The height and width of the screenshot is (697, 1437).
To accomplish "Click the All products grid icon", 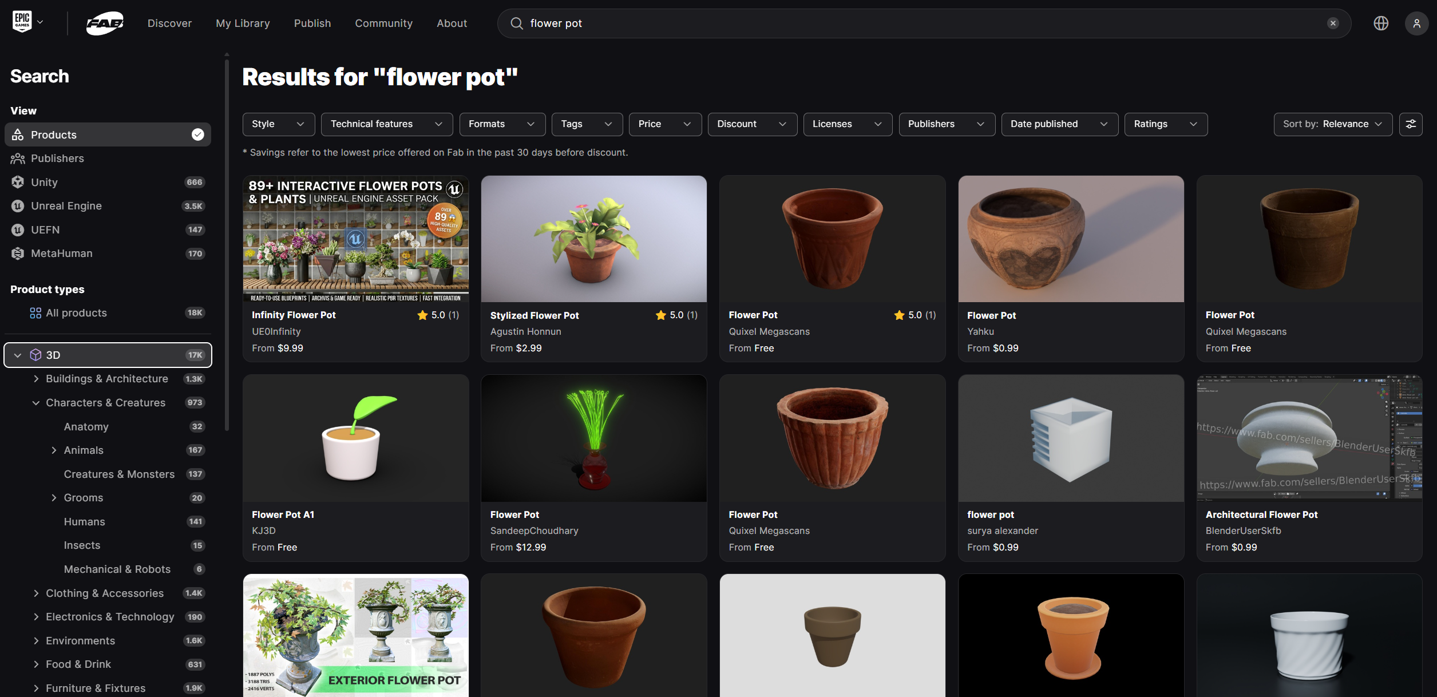I will [35, 313].
